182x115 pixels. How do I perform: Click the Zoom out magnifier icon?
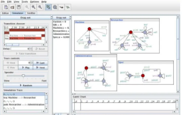point(40,7)
